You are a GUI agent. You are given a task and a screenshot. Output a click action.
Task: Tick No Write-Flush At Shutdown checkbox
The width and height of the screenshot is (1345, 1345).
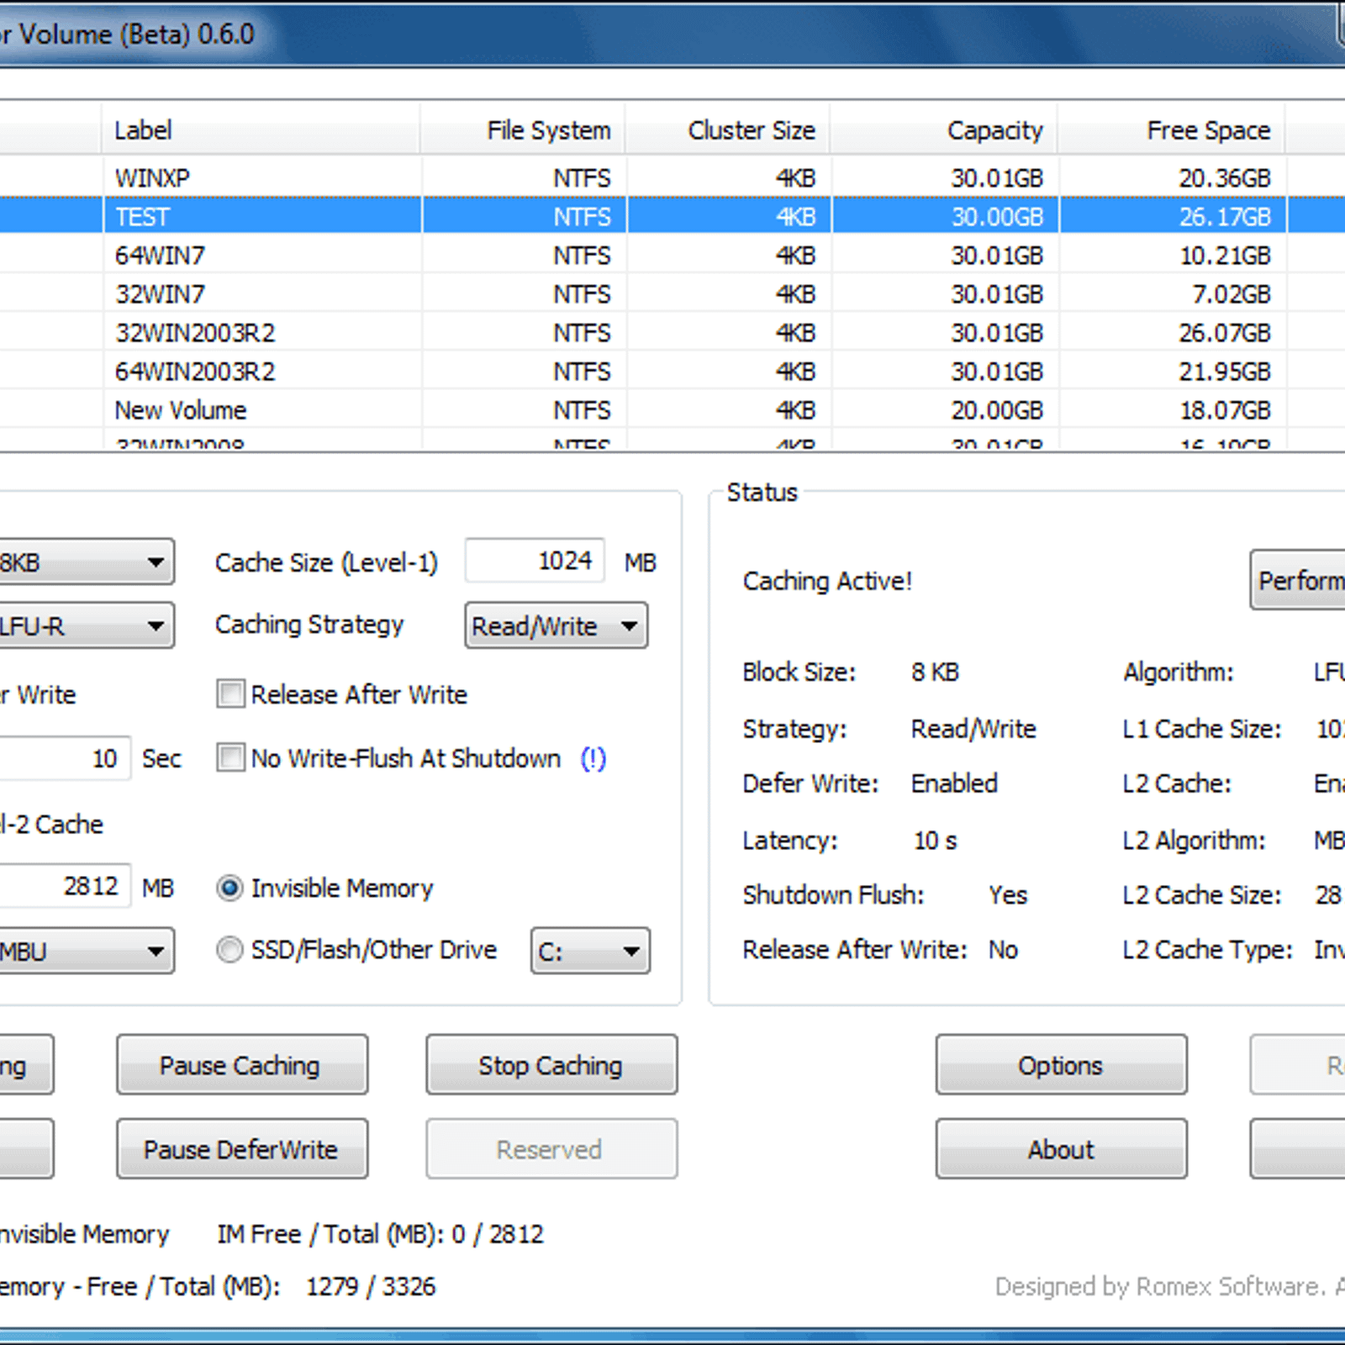[230, 757]
